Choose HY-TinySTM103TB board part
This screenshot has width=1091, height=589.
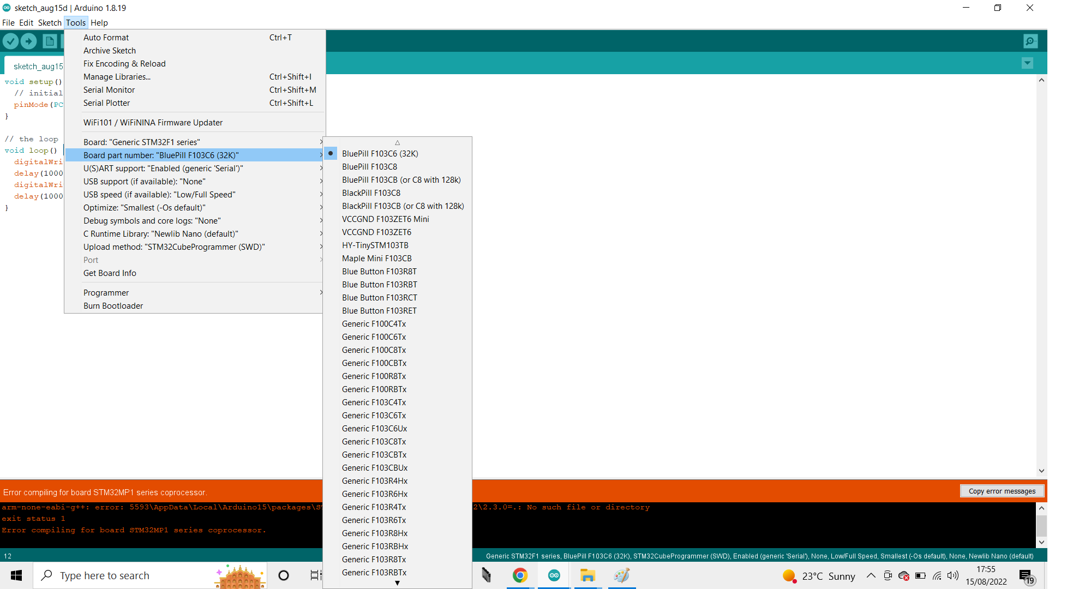point(397,245)
